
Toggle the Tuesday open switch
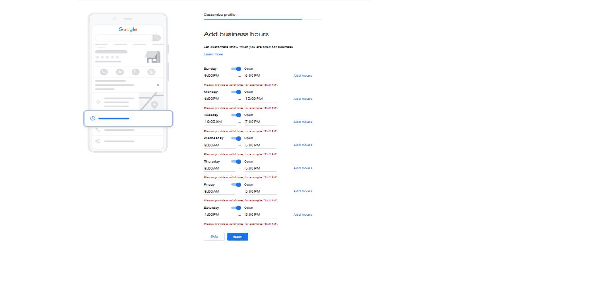coord(236,115)
